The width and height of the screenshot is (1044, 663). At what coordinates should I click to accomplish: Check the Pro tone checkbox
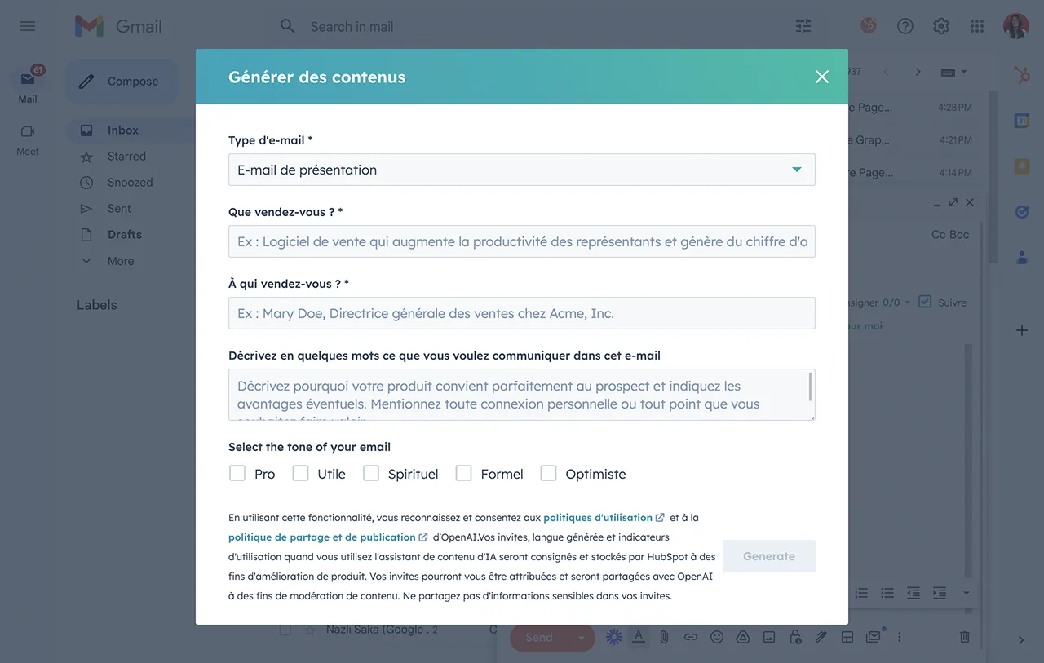[x=237, y=472]
